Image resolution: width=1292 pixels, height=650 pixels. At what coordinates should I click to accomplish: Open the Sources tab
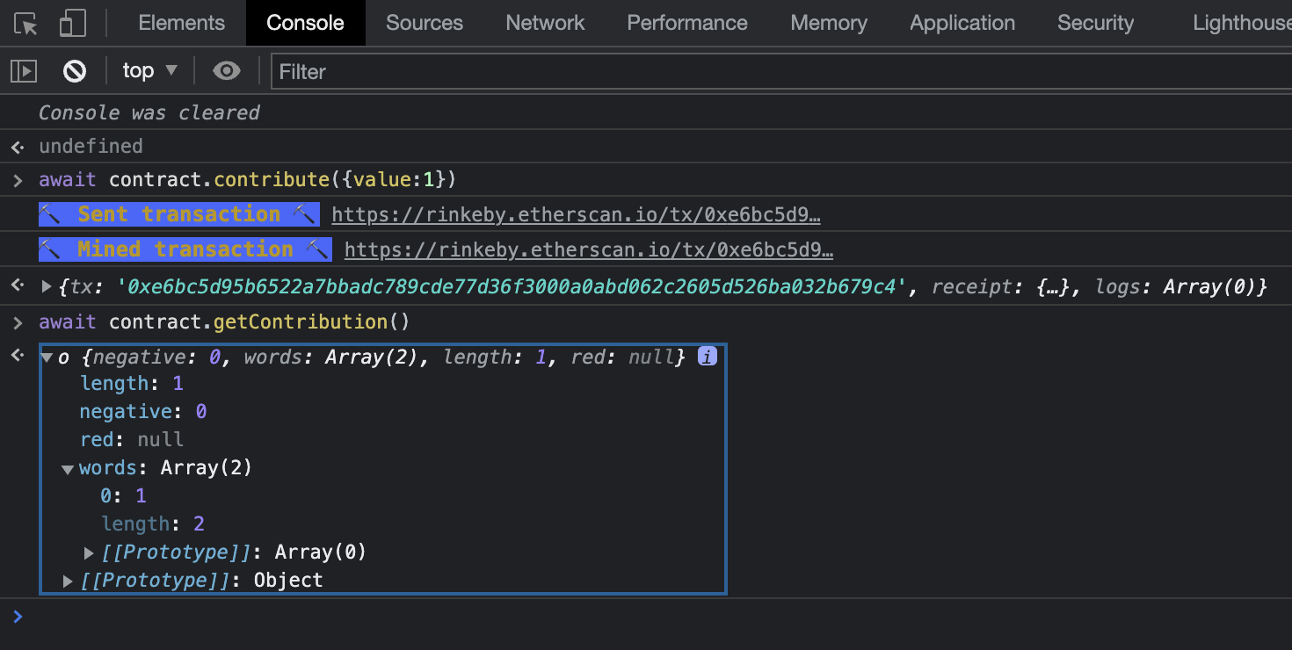coord(425,23)
